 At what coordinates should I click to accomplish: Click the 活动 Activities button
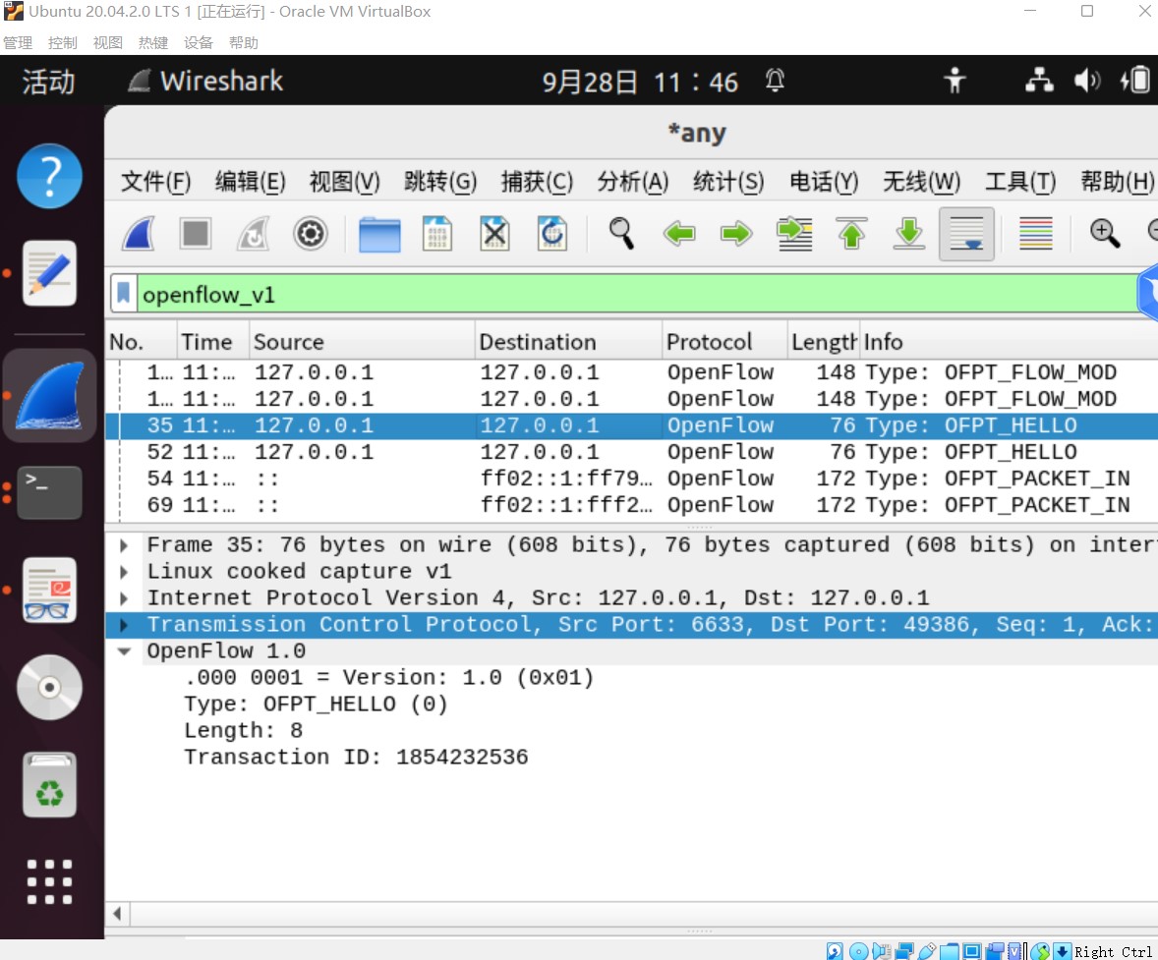click(46, 82)
